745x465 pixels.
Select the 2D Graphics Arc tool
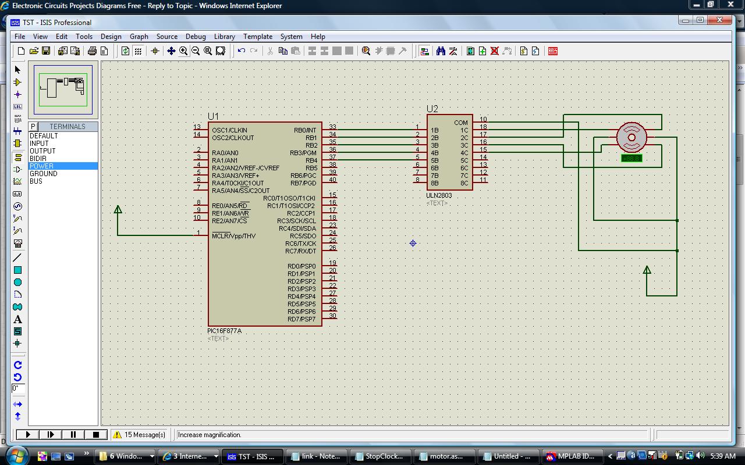click(x=17, y=294)
